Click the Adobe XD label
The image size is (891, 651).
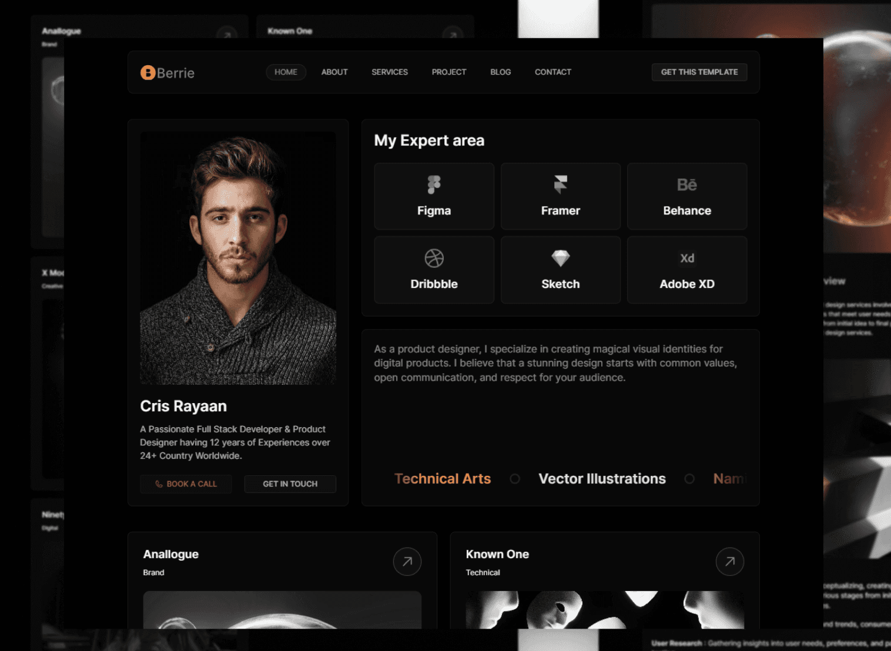687,284
